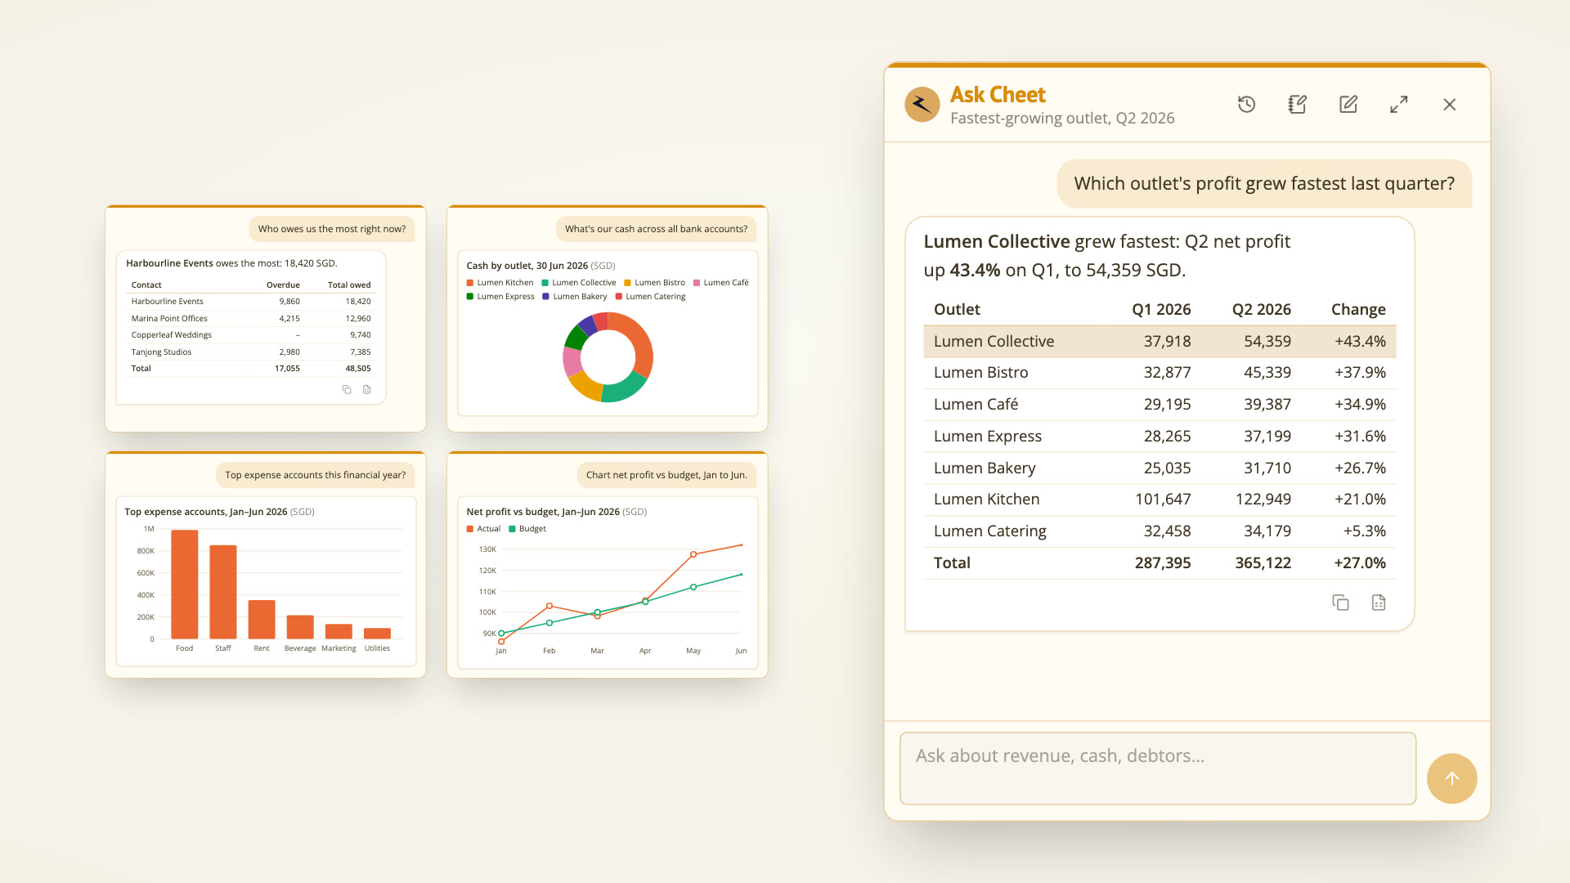
Task: Focus the 'Ask about revenue, cash, debtors' input
Action: 1158,769
